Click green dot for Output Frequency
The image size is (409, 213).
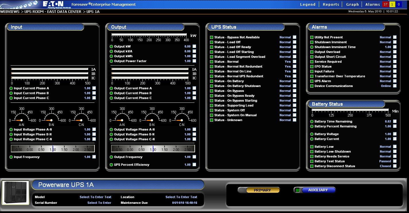click(x=111, y=157)
